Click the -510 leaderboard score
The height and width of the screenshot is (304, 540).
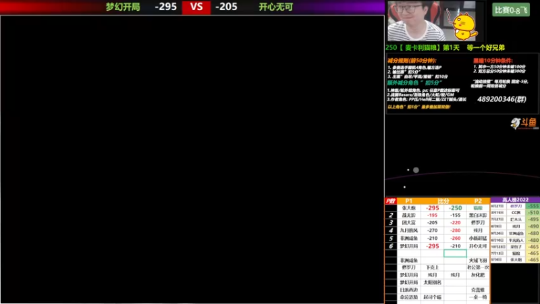[x=533, y=213]
